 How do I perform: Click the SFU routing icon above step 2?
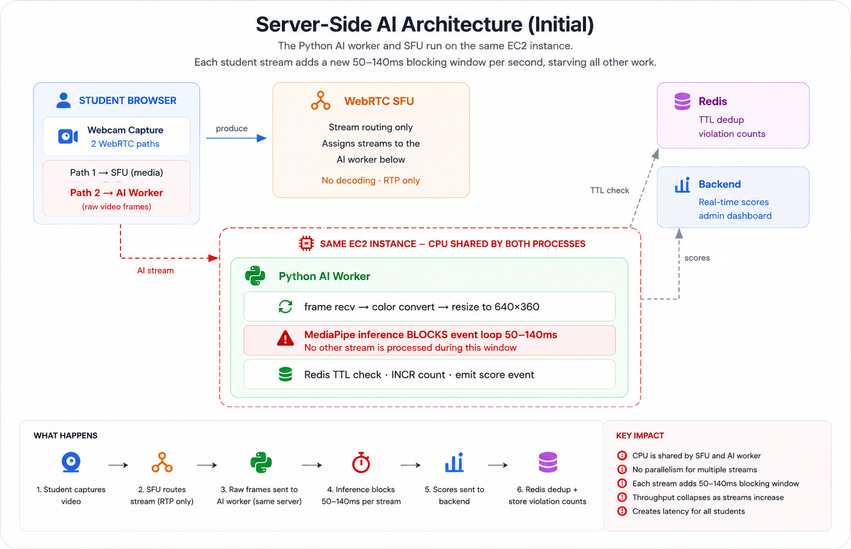pyautogui.click(x=162, y=462)
